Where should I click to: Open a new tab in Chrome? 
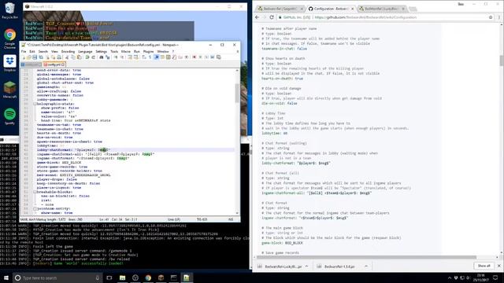click(413, 9)
